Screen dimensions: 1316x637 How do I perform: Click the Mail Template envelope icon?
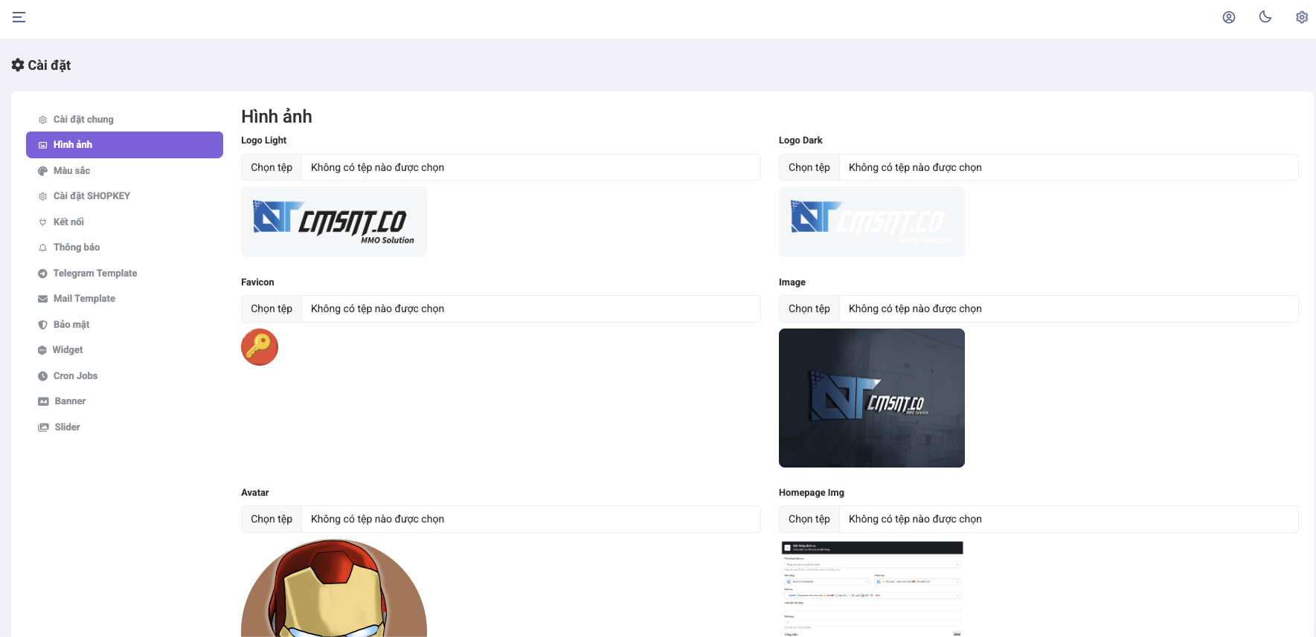click(42, 299)
